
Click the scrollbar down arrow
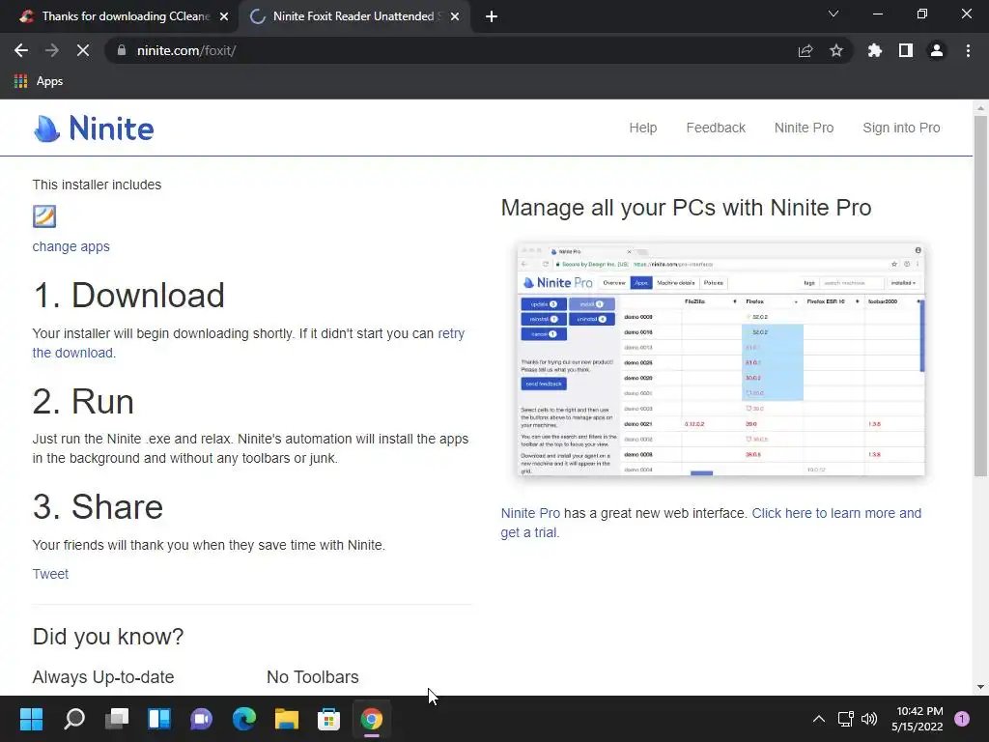(980, 687)
